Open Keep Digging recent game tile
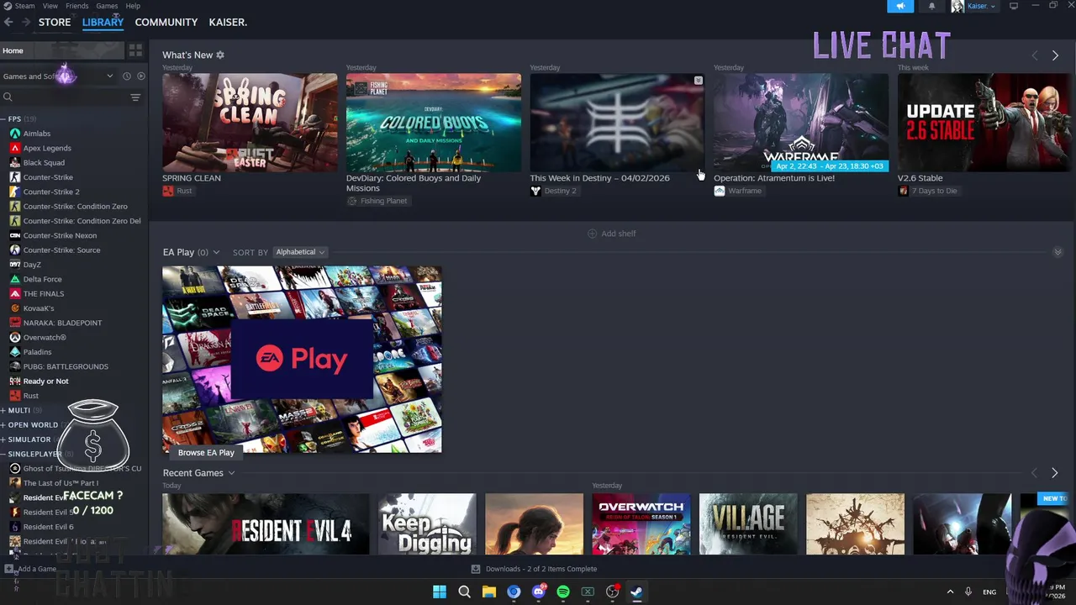This screenshot has height=605, width=1076. [x=427, y=524]
